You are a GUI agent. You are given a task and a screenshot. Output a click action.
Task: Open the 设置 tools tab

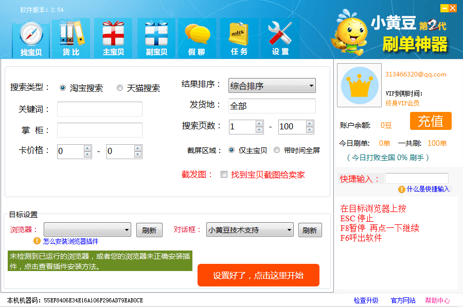click(x=280, y=38)
